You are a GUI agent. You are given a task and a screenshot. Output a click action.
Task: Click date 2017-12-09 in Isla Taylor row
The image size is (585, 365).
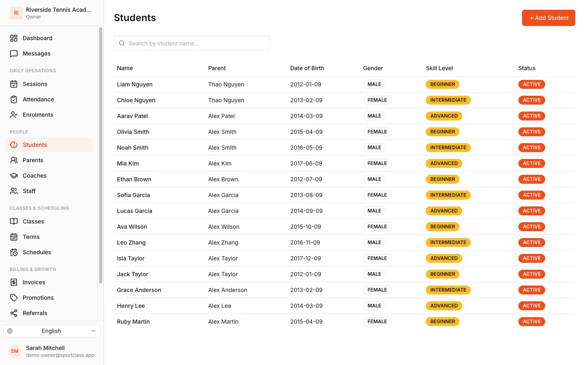click(x=305, y=258)
